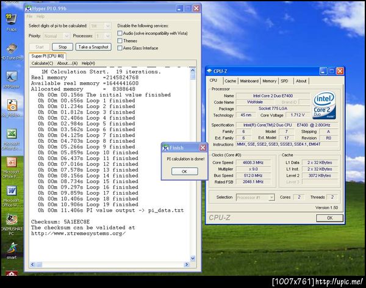Click the vertical scrollbar up arrow

(193, 70)
